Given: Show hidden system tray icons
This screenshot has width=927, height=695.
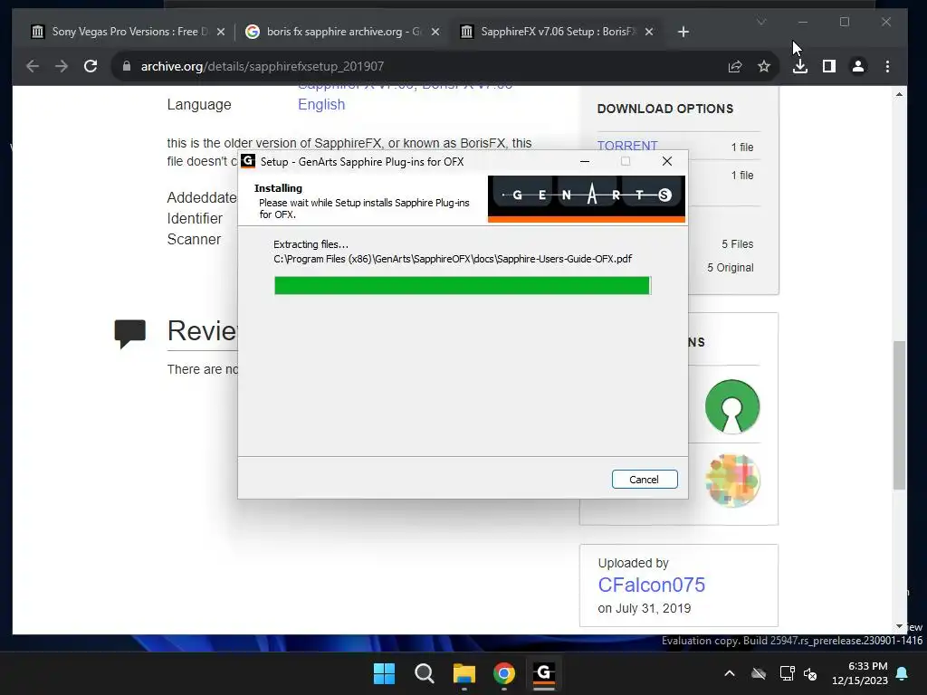Looking at the screenshot, I should (730, 673).
